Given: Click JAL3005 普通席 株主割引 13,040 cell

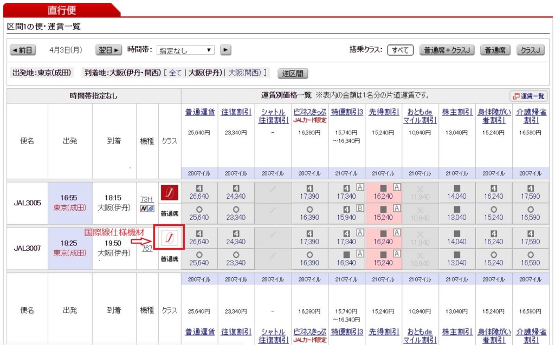Looking at the screenshot, I should pos(457,213).
